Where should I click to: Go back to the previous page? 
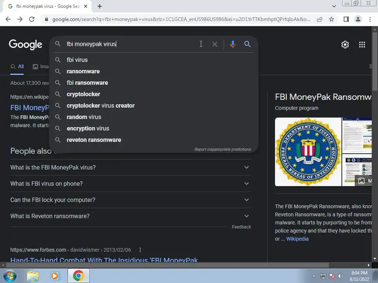point(8,19)
